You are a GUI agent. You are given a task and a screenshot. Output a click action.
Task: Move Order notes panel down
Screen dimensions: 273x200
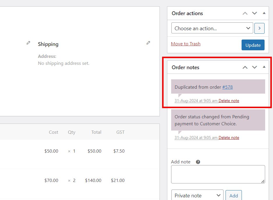click(x=255, y=67)
